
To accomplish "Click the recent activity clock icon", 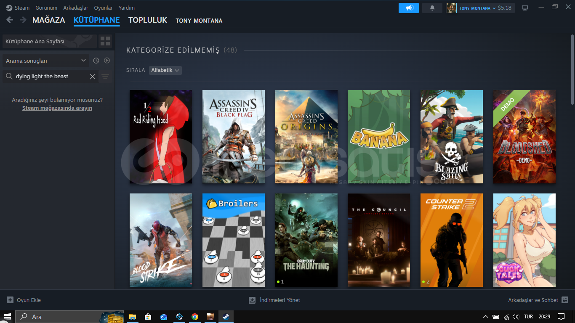I will click(96, 61).
